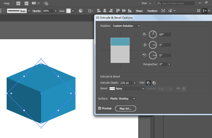The height and width of the screenshot is (138, 212).
Task: Click the Z-axis rotation dial
Action: (153, 55)
